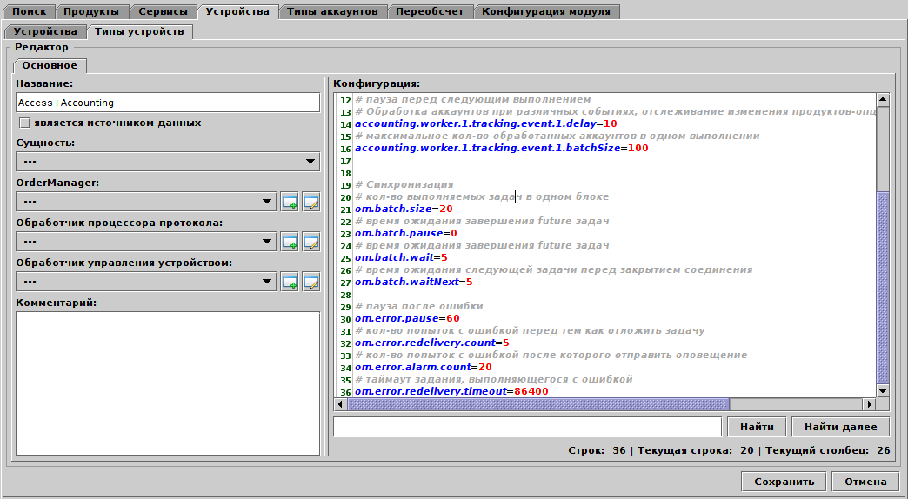The image size is (908, 499).
Task: Click line om.batch.wait=5
Action: (x=401, y=257)
